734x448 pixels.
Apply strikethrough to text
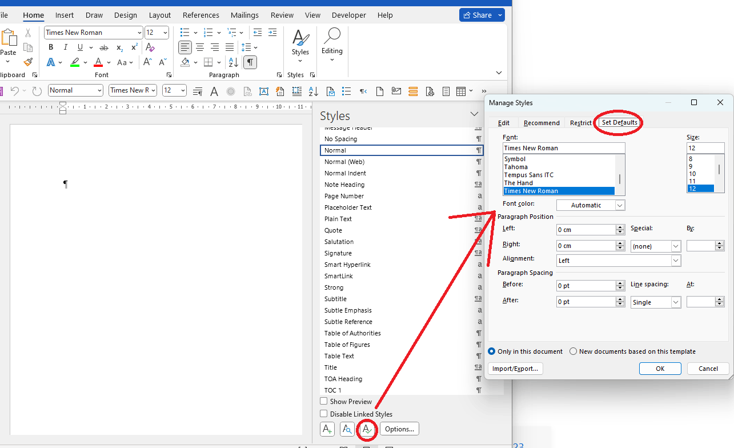[x=105, y=47]
